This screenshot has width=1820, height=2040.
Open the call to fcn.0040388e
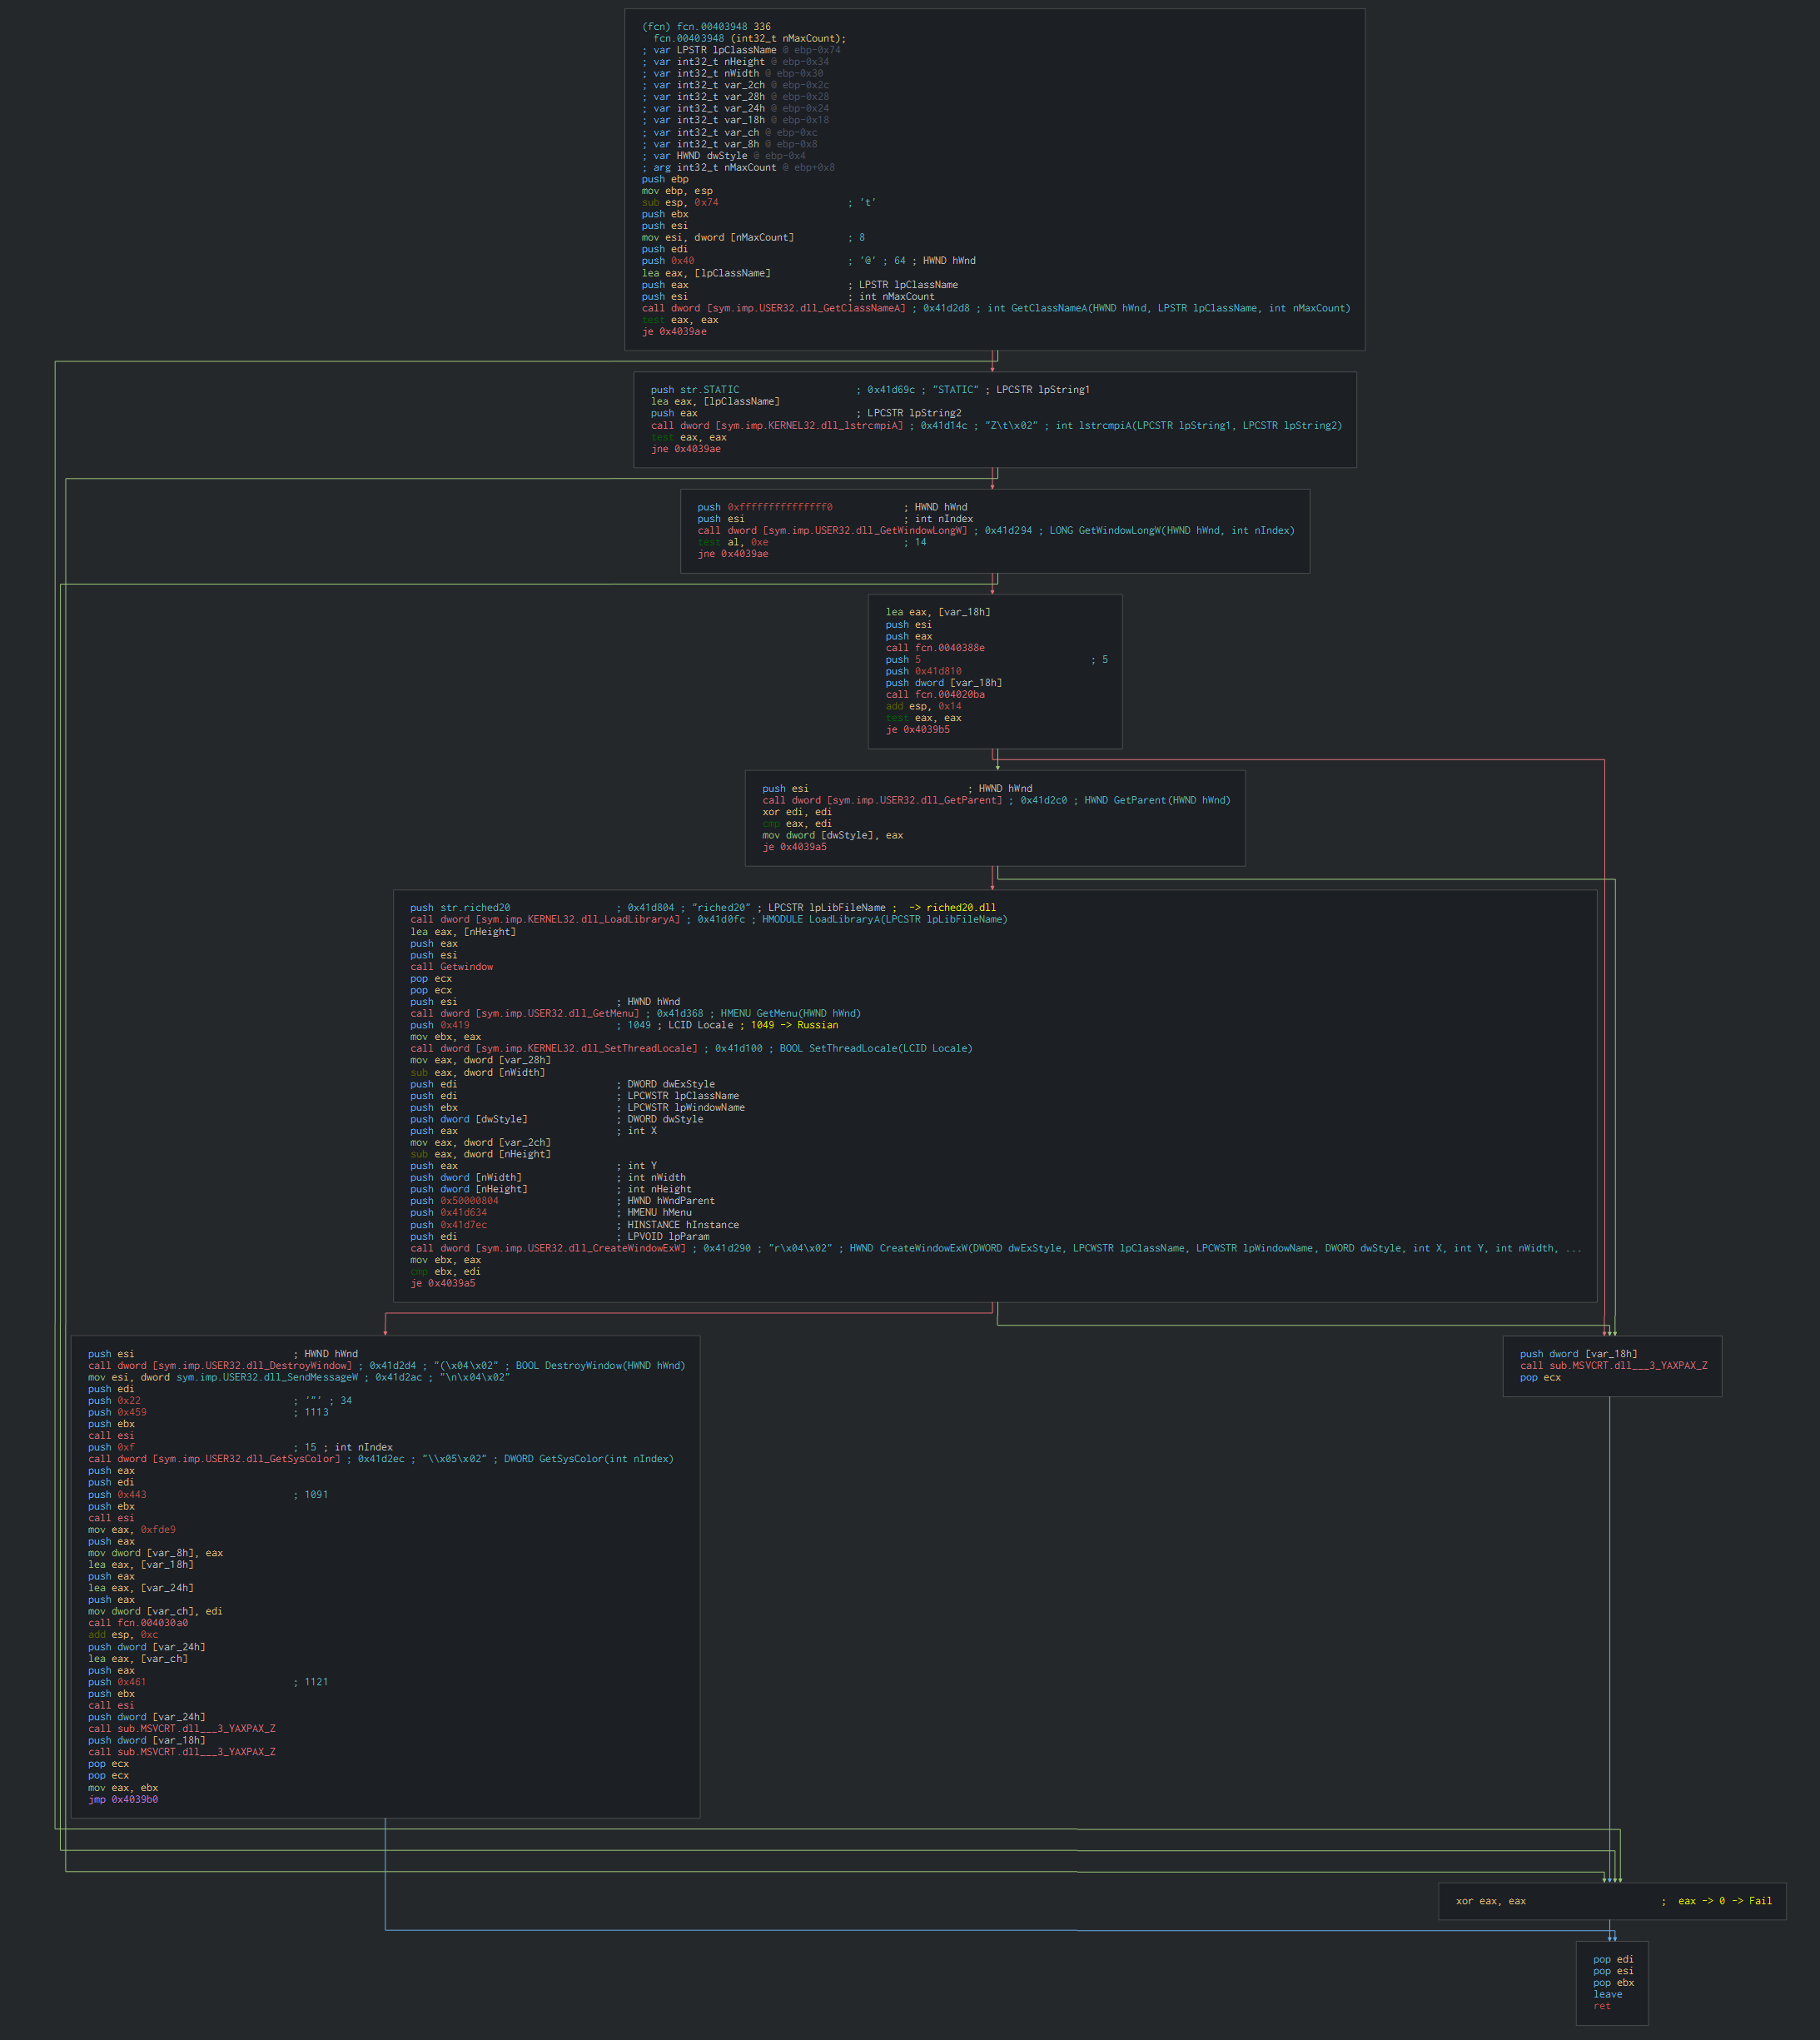coord(935,648)
